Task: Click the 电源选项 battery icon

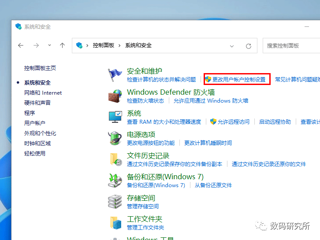Action: pos(115,138)
